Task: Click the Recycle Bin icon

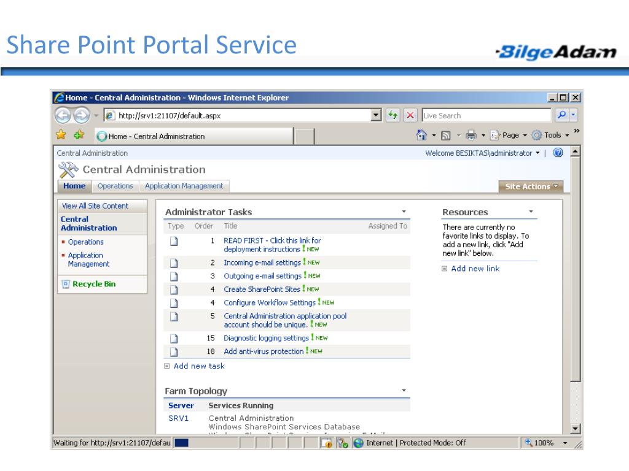Action: pyautogui.click(x=65, y=284)
